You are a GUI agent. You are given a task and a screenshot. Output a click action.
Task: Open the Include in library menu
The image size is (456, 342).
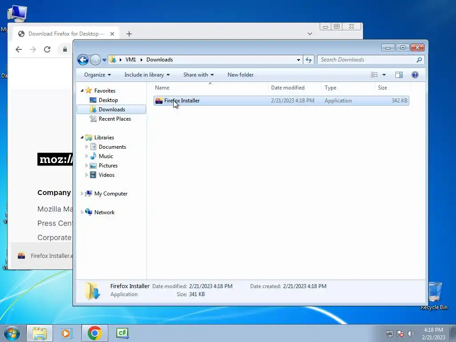click(x=147, y=75)
